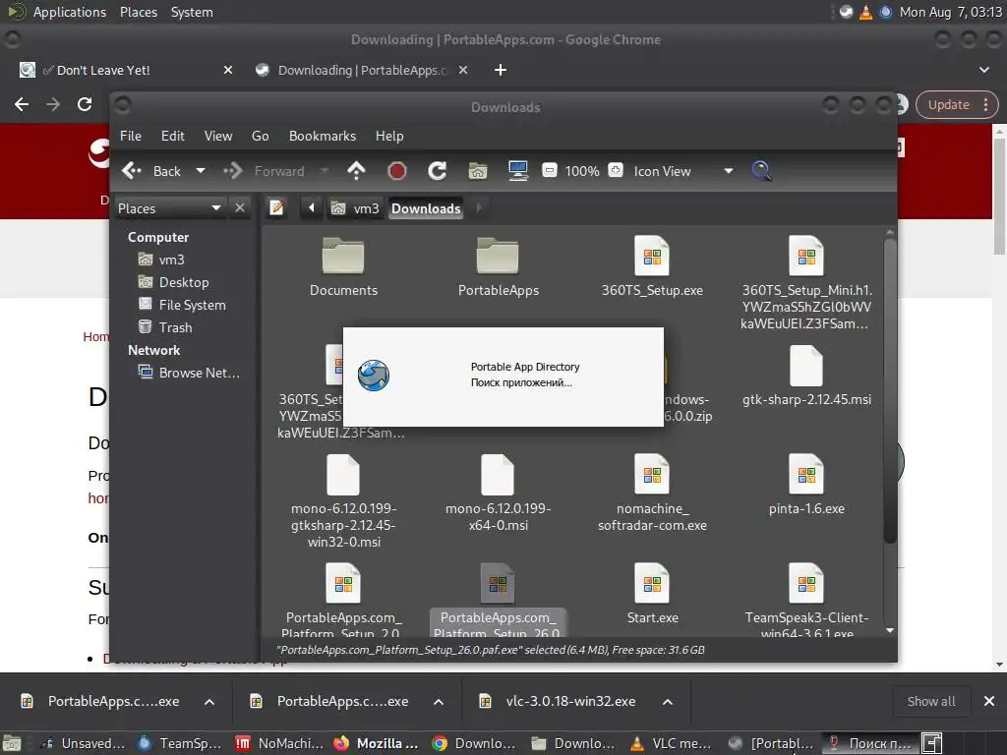The width and height of the screenshot is (1007, 755).
Task: Select the TeamSpeak3-Client-win64 file icon
Action: [806, 584]
